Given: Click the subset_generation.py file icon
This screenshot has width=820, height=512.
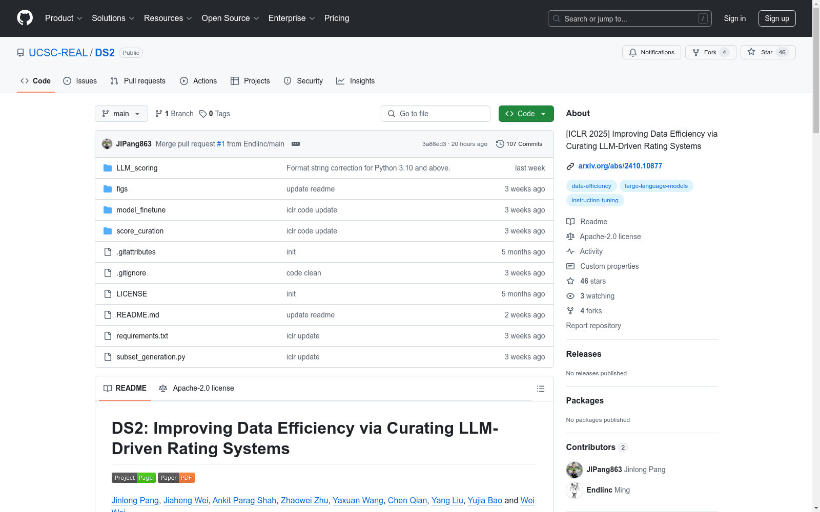Looking at the screenshot, I should pos(108,357).
